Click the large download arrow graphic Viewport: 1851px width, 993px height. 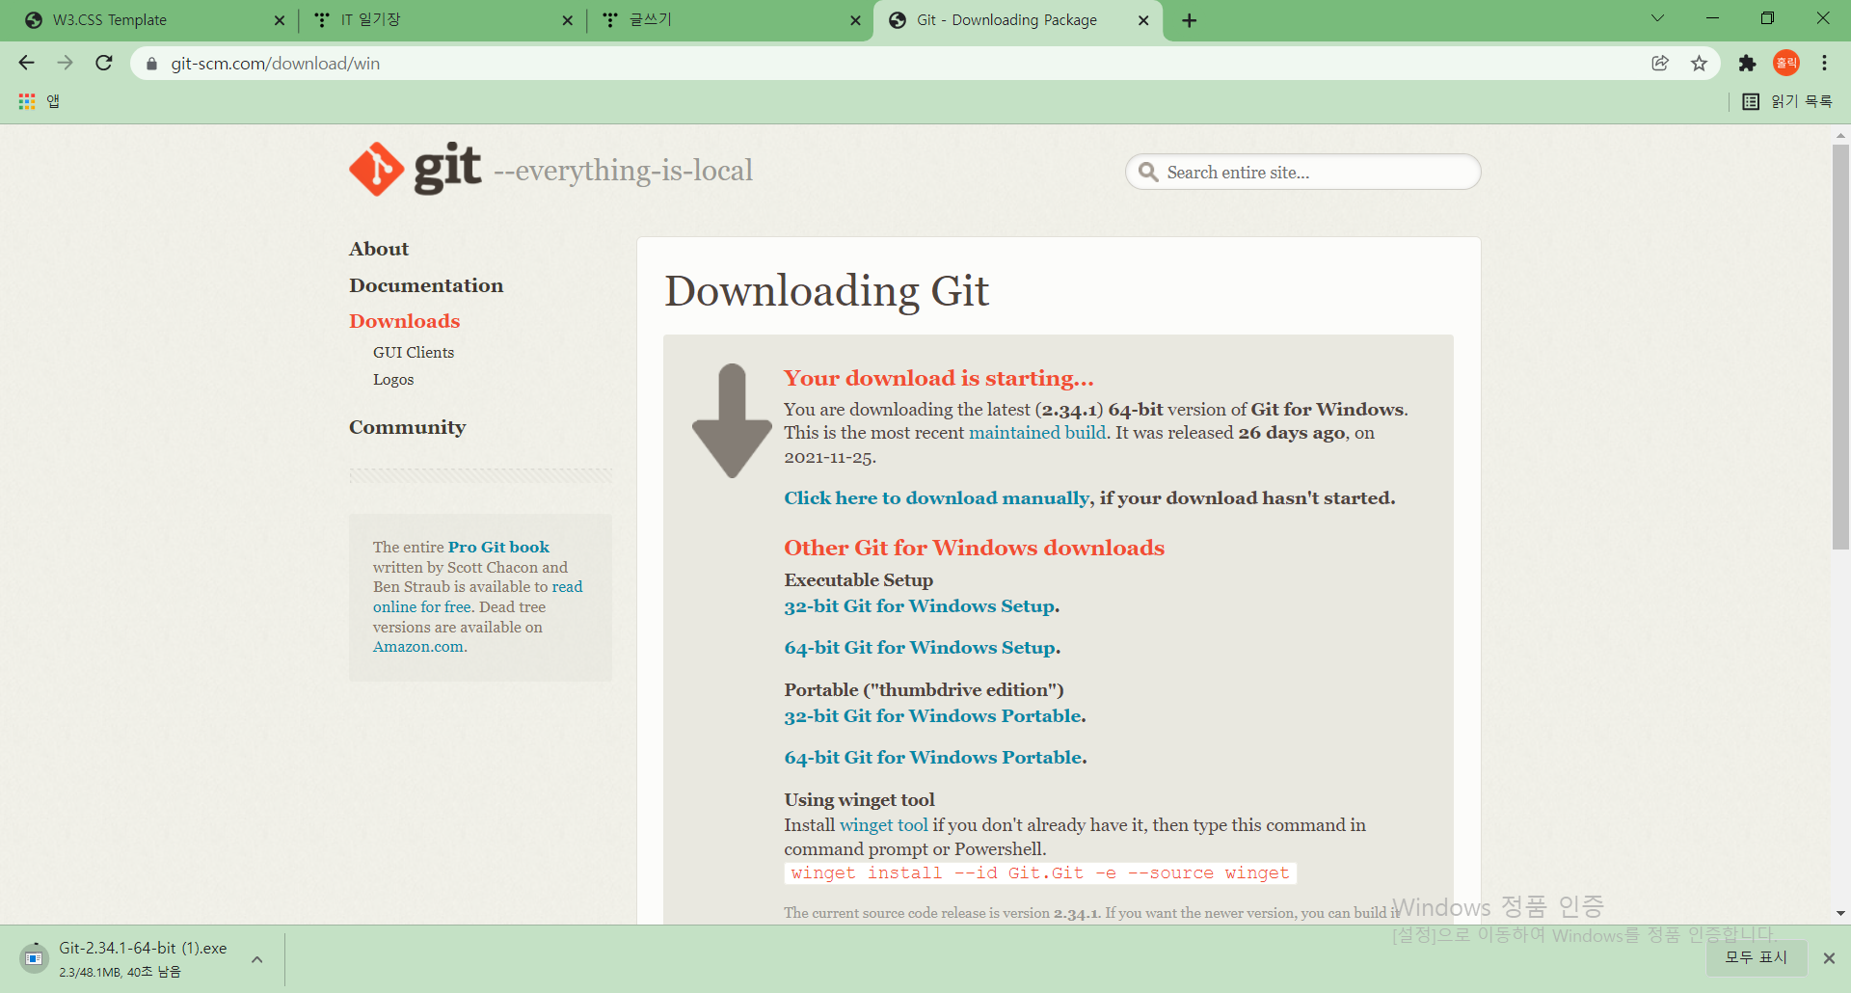coord(732,420)
